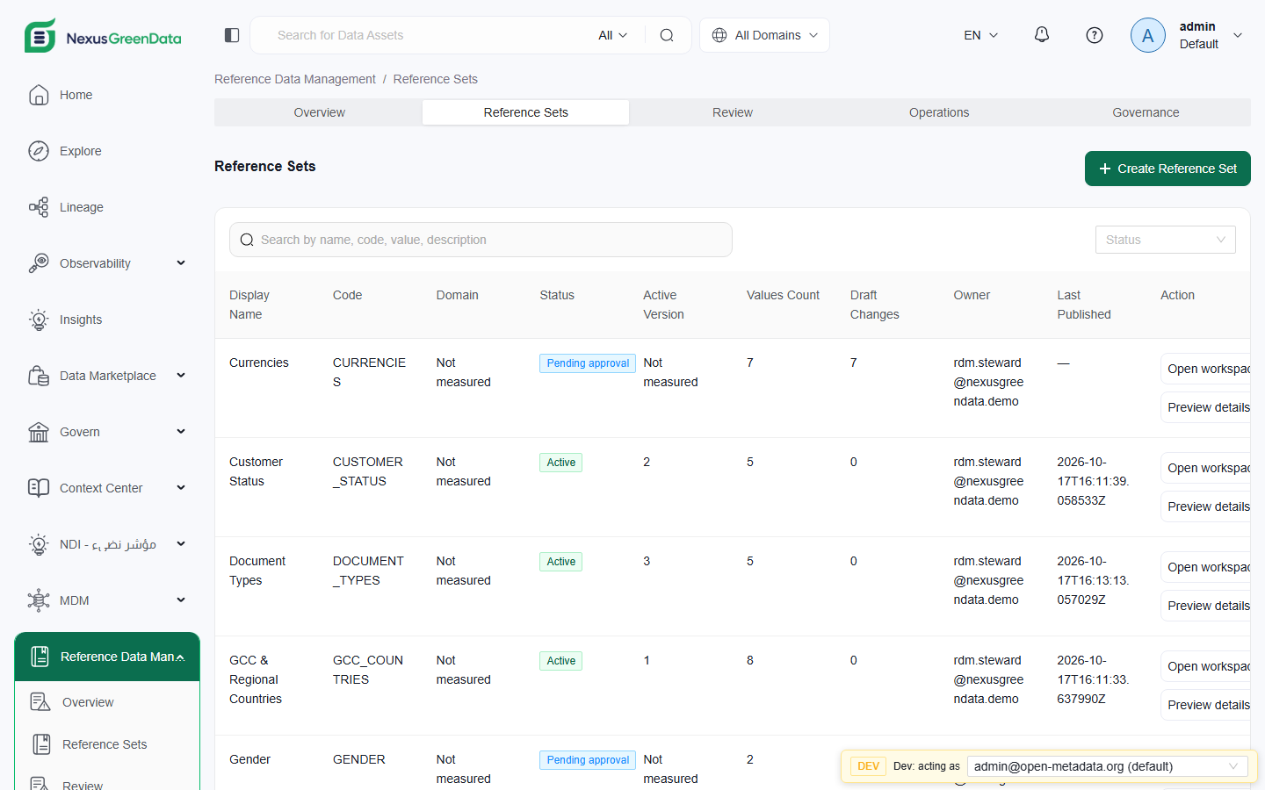Collapse the Reference Data Management menu

pyautogui.click(x=181, y=657)
